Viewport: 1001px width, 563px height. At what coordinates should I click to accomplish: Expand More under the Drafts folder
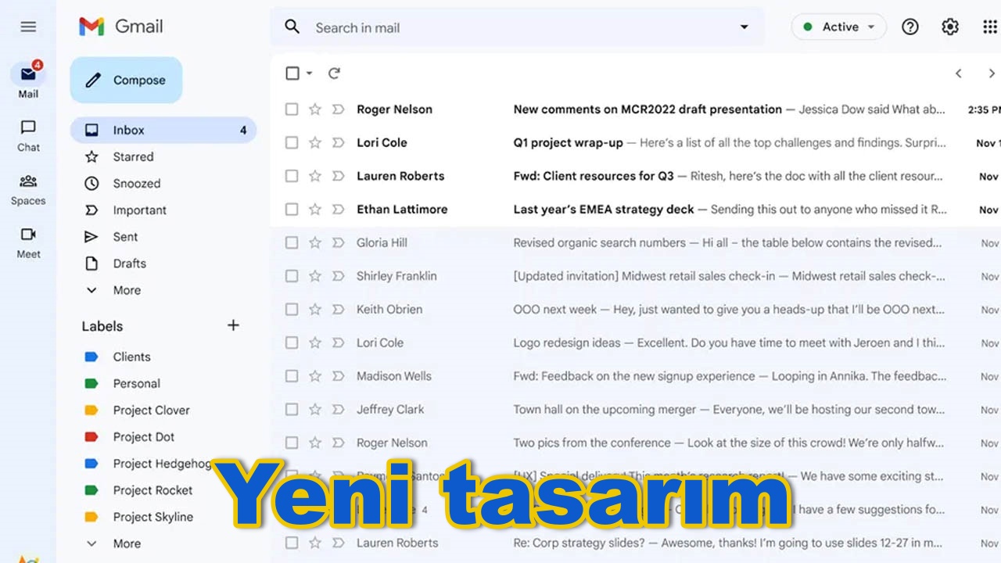click(x=126, y=290)
